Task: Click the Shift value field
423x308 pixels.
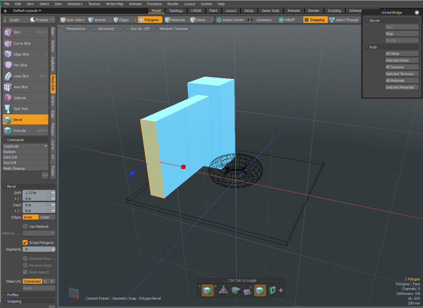Action: (35, 193)
